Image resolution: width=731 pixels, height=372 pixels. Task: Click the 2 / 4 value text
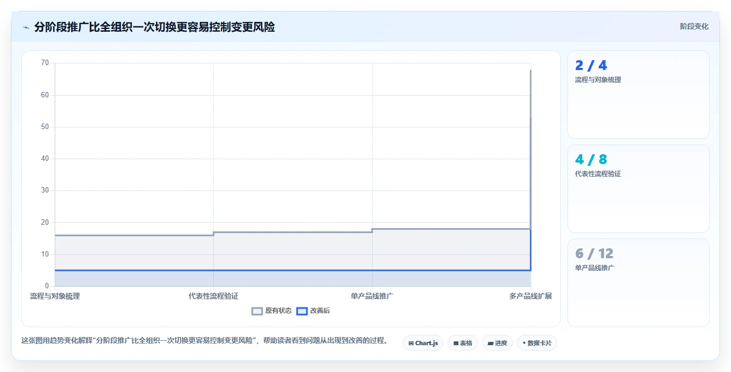click(x=591, y=66)
